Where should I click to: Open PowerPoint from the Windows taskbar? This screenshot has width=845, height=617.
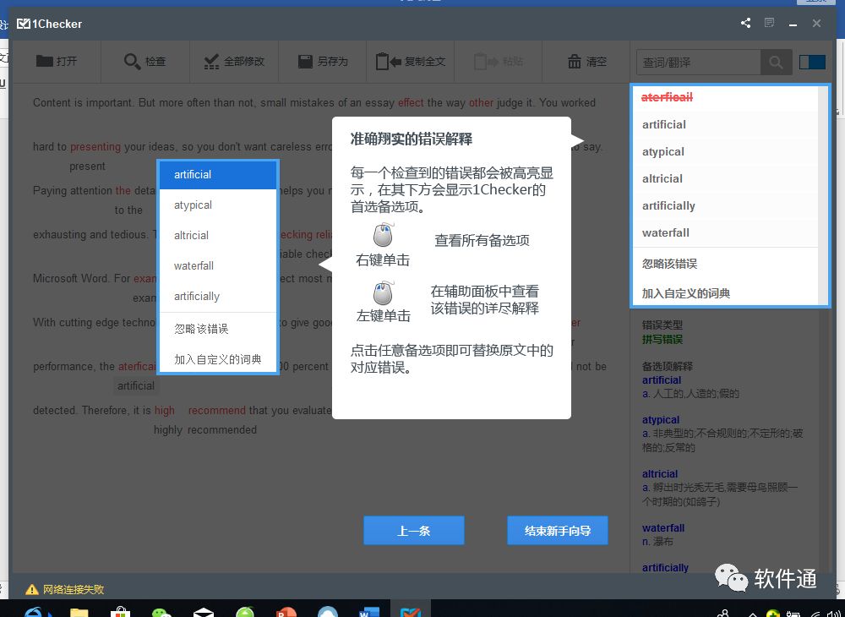click(286, 611)
